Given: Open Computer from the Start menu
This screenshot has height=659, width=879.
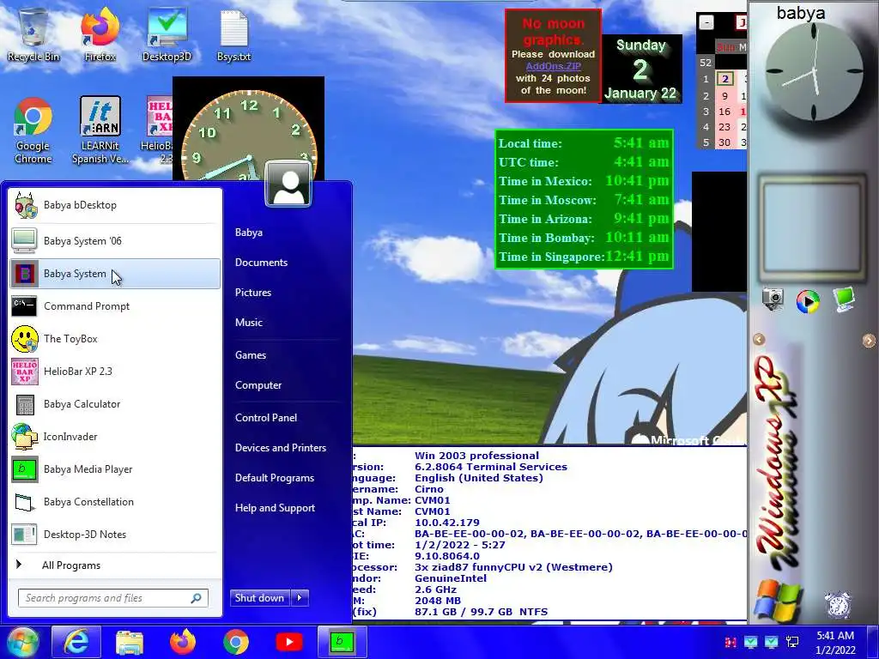Looking at the screenshot, I should 258,385.
